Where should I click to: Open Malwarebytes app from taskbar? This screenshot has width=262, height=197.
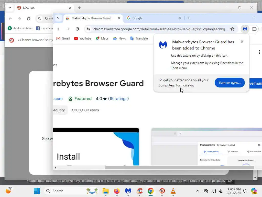point(128,191)
